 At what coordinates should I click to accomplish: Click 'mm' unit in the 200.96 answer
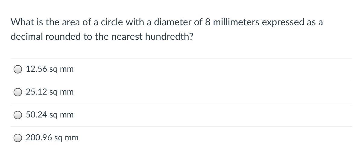72,138
